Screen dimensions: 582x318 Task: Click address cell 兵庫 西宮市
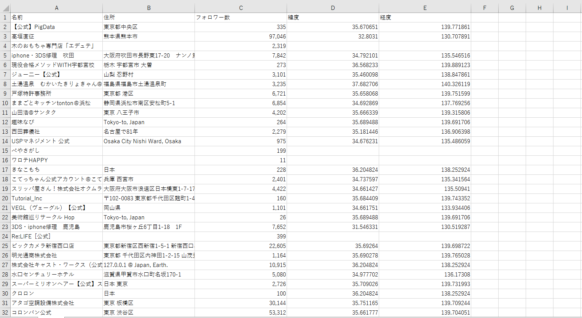(x=149, y=179)
